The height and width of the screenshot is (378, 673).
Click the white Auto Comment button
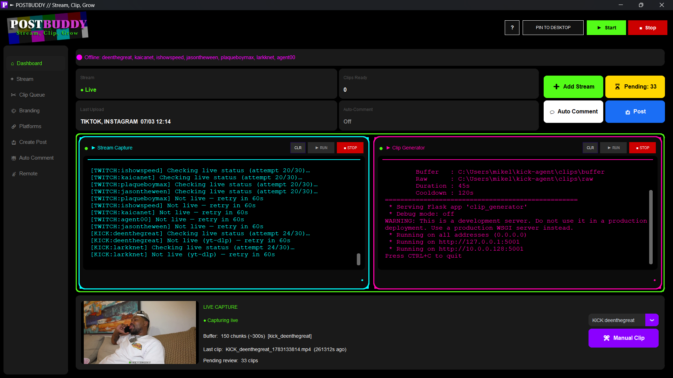pos(573,112)
